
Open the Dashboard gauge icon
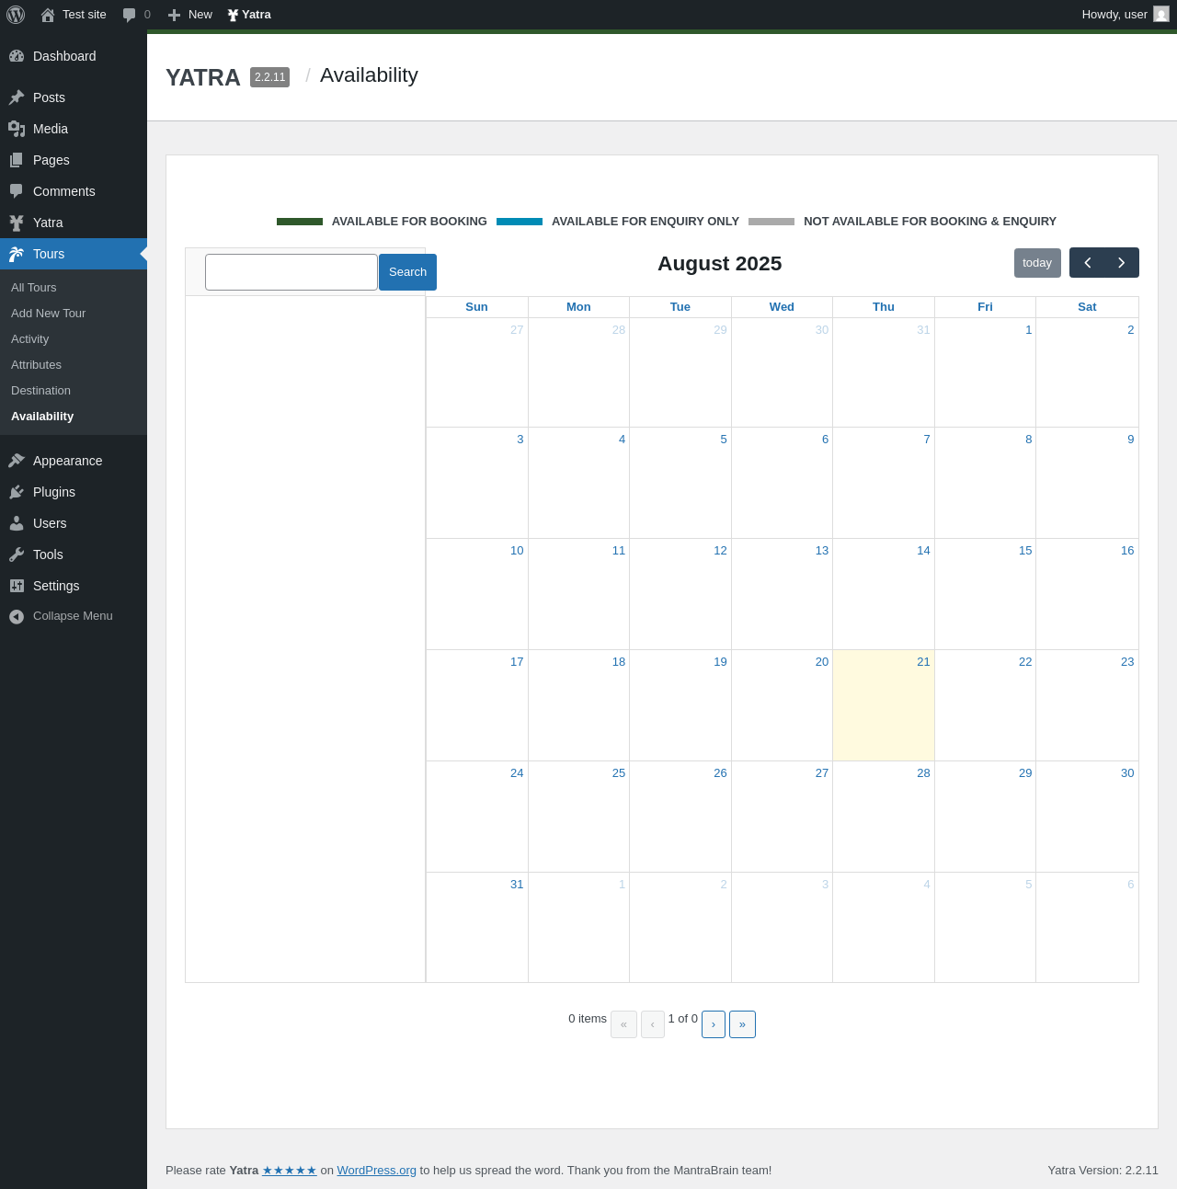[x=17, y=56]
